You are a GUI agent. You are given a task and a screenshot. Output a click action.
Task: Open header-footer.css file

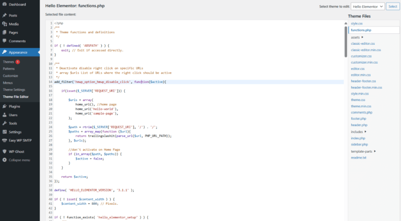click(363, 81)
